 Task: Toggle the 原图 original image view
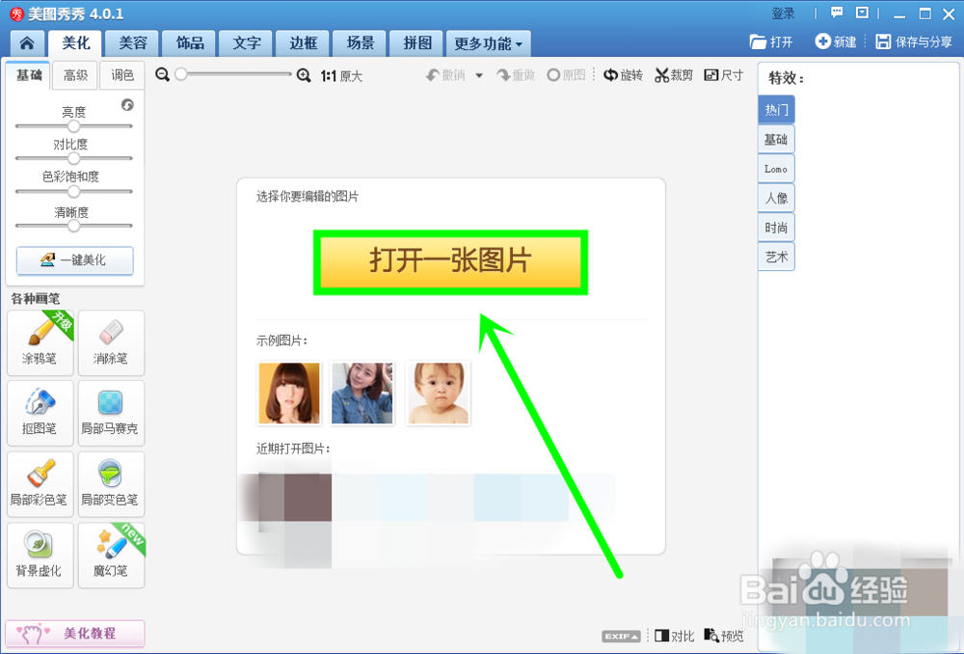tap(566, 75)
